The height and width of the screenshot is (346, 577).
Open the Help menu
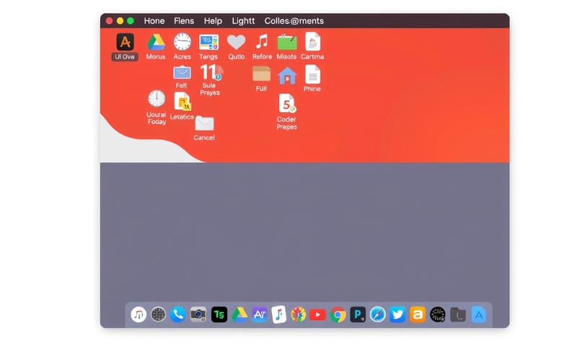(x=213, y=21)
